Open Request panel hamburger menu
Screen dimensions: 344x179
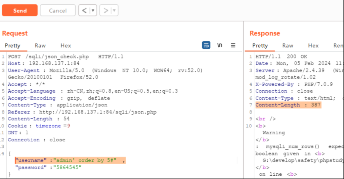pos(233,45)
